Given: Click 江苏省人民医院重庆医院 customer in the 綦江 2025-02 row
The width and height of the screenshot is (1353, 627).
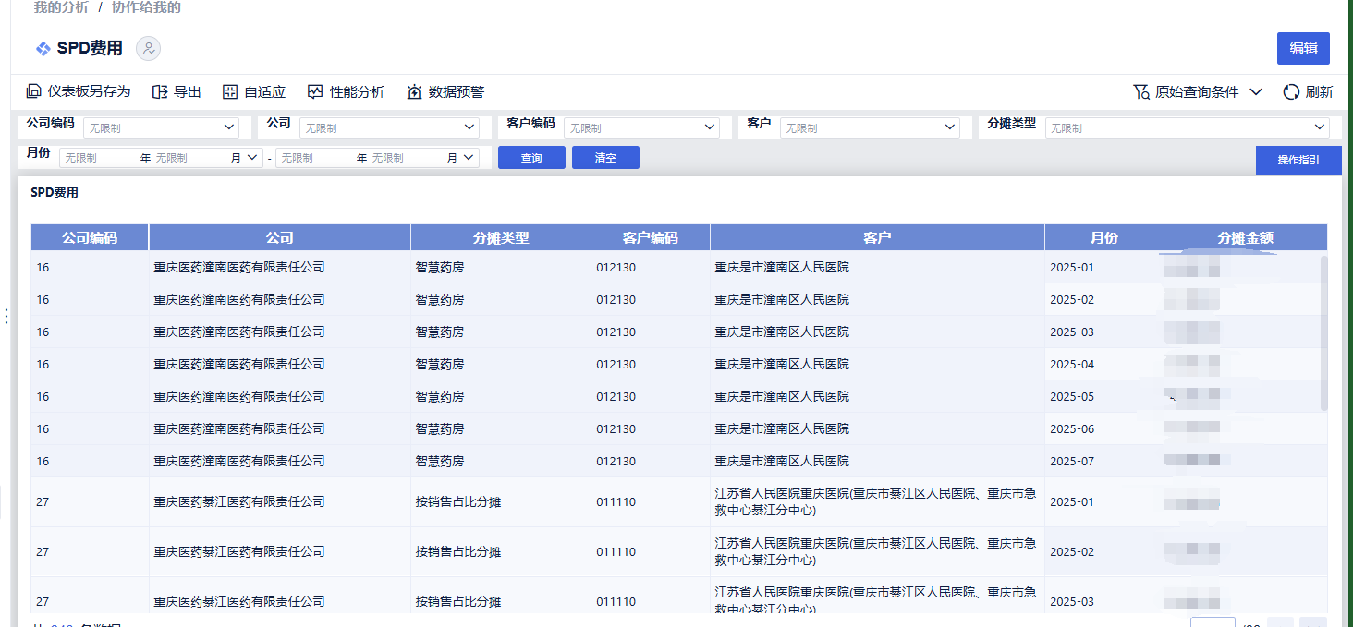Looking at the screenshot, I should 875,552.
